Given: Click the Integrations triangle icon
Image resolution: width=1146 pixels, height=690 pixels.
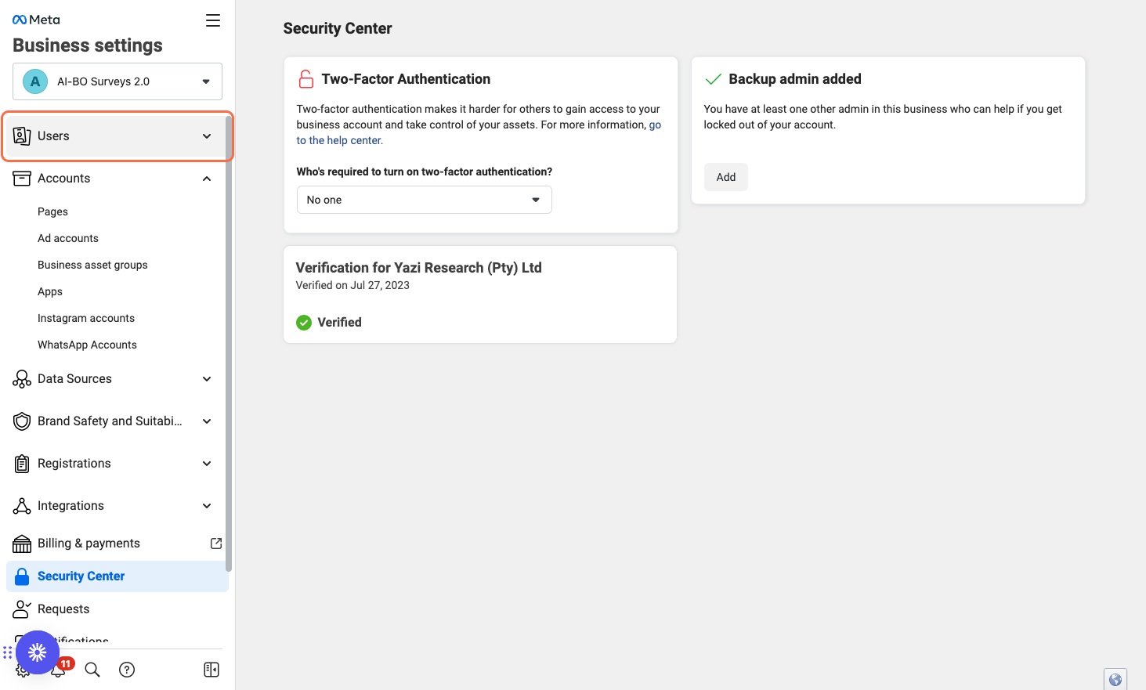Looking at the screenshot, I should [22, 506].
